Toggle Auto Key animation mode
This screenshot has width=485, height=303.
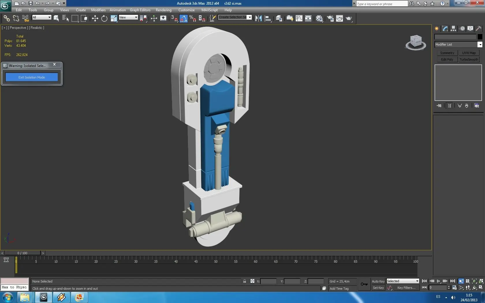click(378, 281)
